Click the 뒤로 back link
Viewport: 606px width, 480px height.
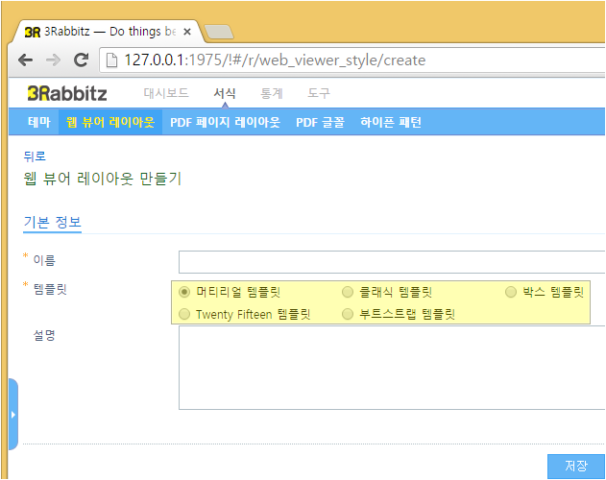click(35, 156)
